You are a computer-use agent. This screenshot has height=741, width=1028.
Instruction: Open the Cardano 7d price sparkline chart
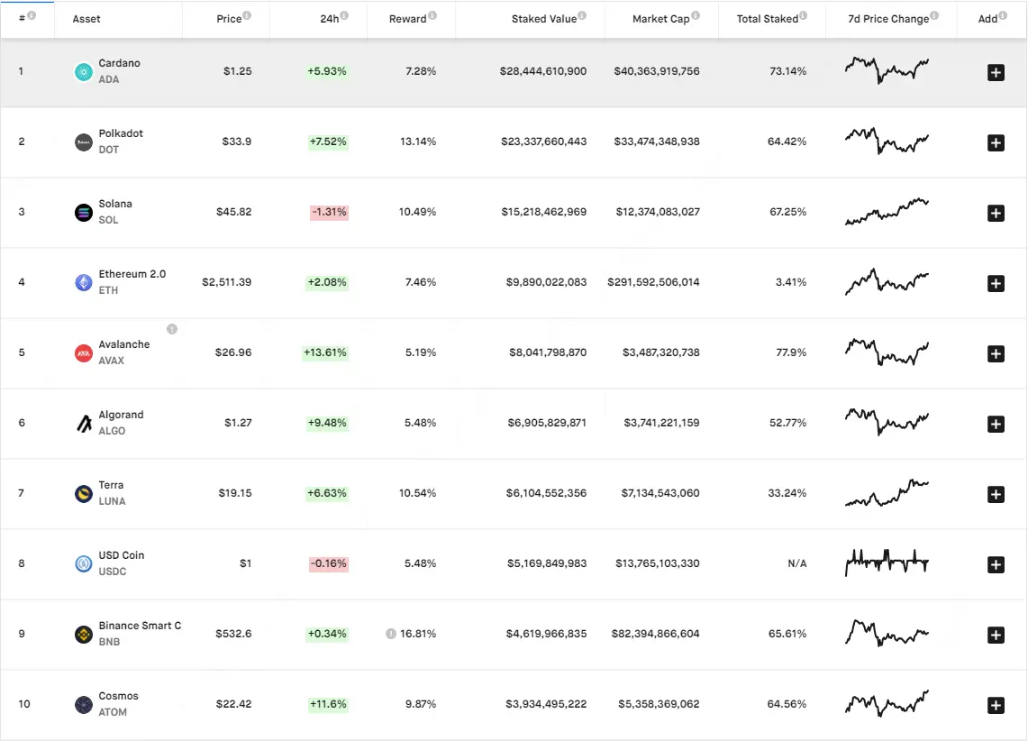(x=887, y=70)
